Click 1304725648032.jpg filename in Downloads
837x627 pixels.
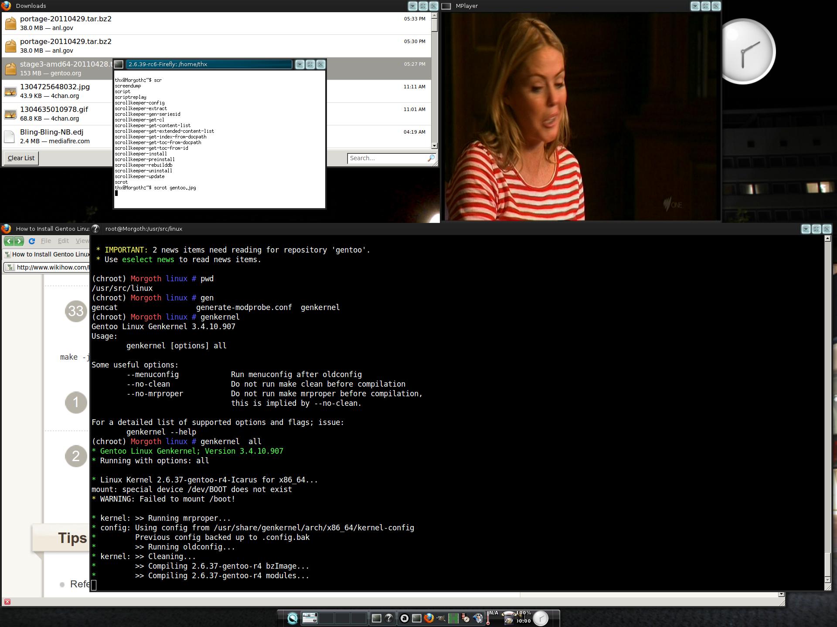(x=55, y=87)
